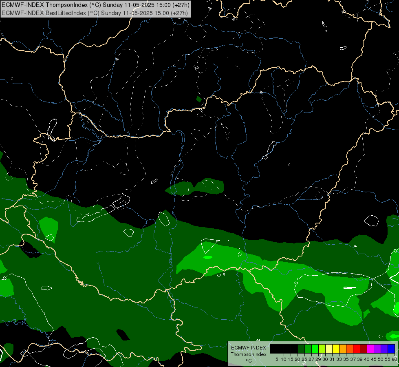Pick the magenta 40–45 legend swatch
The height and width of the screenshot is (367, 399).
370,349
